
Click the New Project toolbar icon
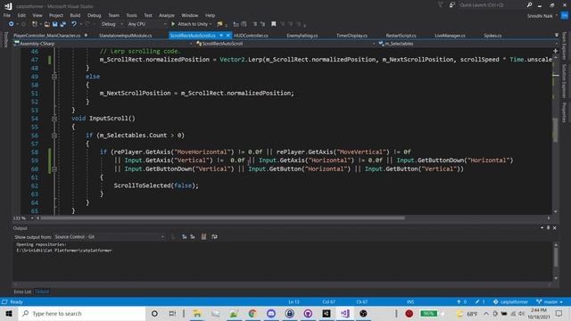pos(35,24)
